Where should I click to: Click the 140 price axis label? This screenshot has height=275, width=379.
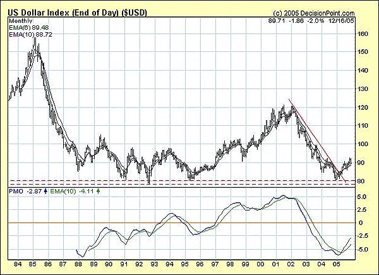(x=363, y=70)
